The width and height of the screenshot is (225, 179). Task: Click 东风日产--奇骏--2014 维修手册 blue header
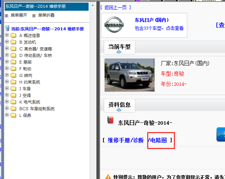47,6
